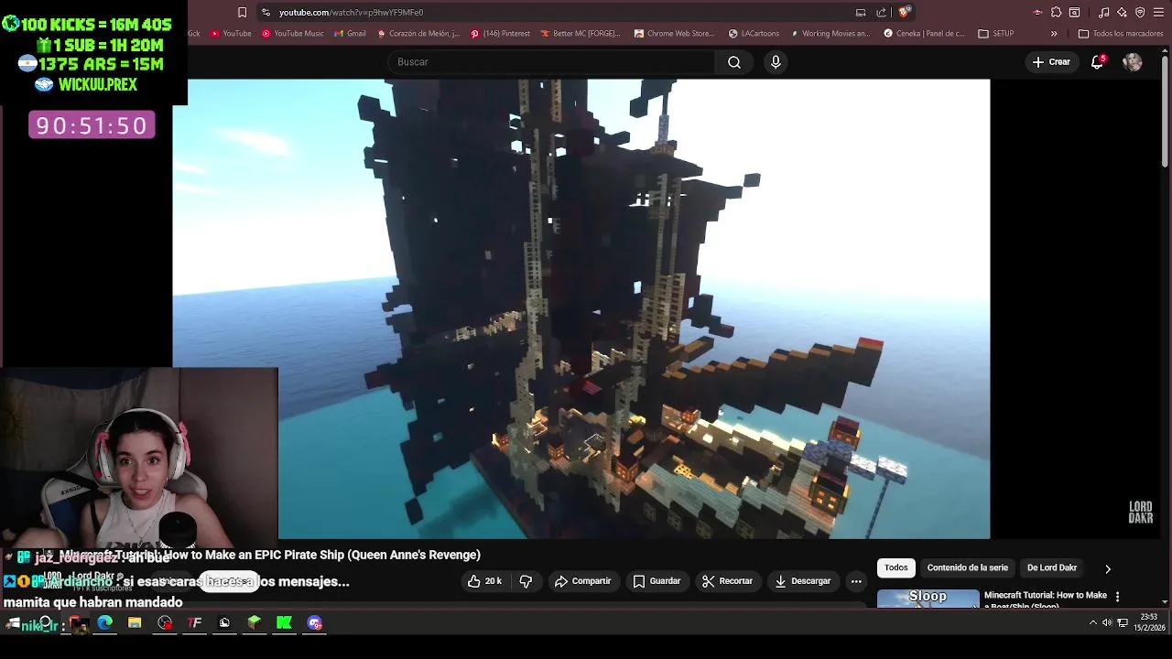Open the Todos los marcadores folder

tap(1121, 34)
